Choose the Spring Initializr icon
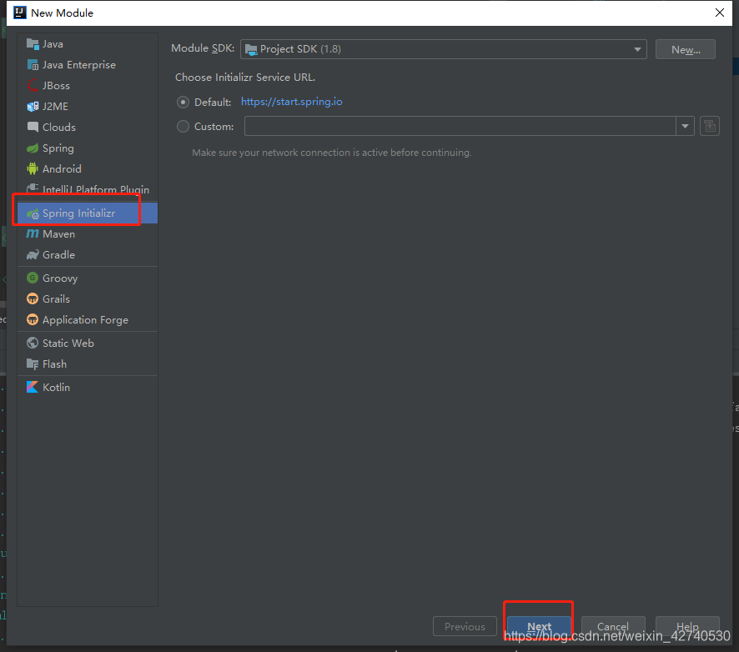This screenshot has height=652, width=739. point(33,214)
